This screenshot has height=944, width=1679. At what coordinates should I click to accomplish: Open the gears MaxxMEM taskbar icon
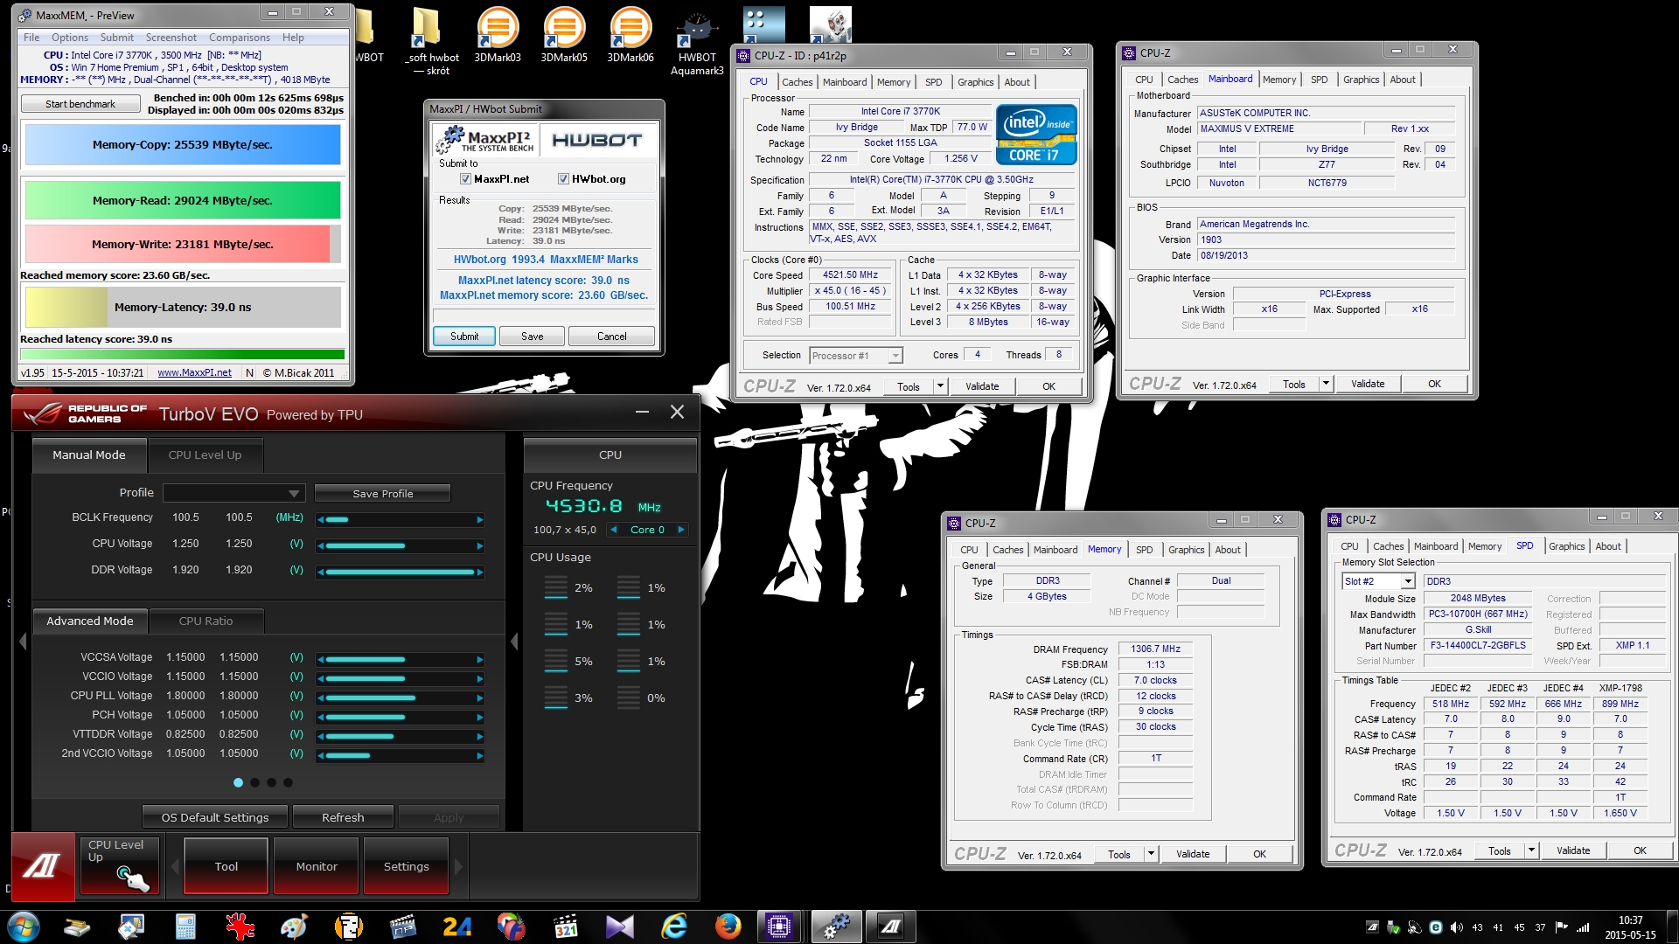pos(836,927)
